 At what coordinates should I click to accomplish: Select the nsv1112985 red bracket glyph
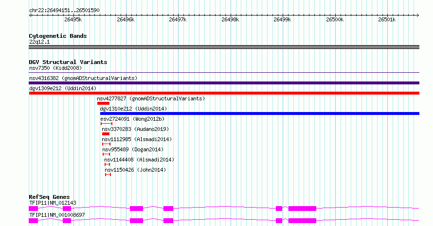[107, 144]
